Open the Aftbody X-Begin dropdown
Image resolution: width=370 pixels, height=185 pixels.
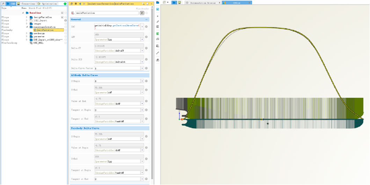(142, 81)
